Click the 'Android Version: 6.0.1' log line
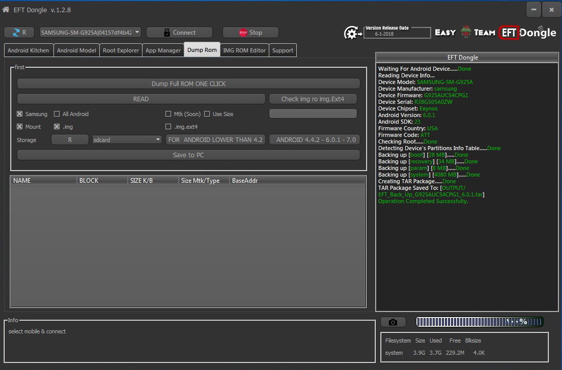This screenshot has width=562, height=370. (x=406, y=115)
